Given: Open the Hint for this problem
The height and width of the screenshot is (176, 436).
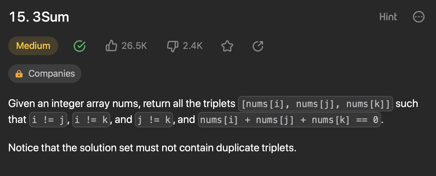Looking at the screenshot, I should (388, 17).
